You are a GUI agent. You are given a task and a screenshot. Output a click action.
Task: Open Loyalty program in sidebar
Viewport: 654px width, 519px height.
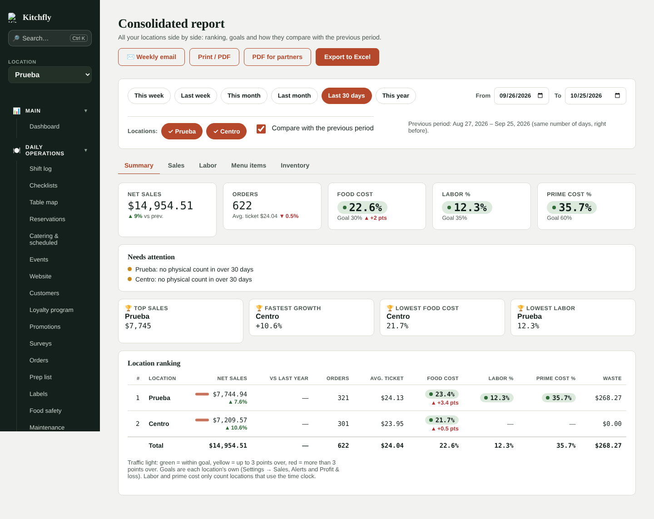[x=51, y=310]
